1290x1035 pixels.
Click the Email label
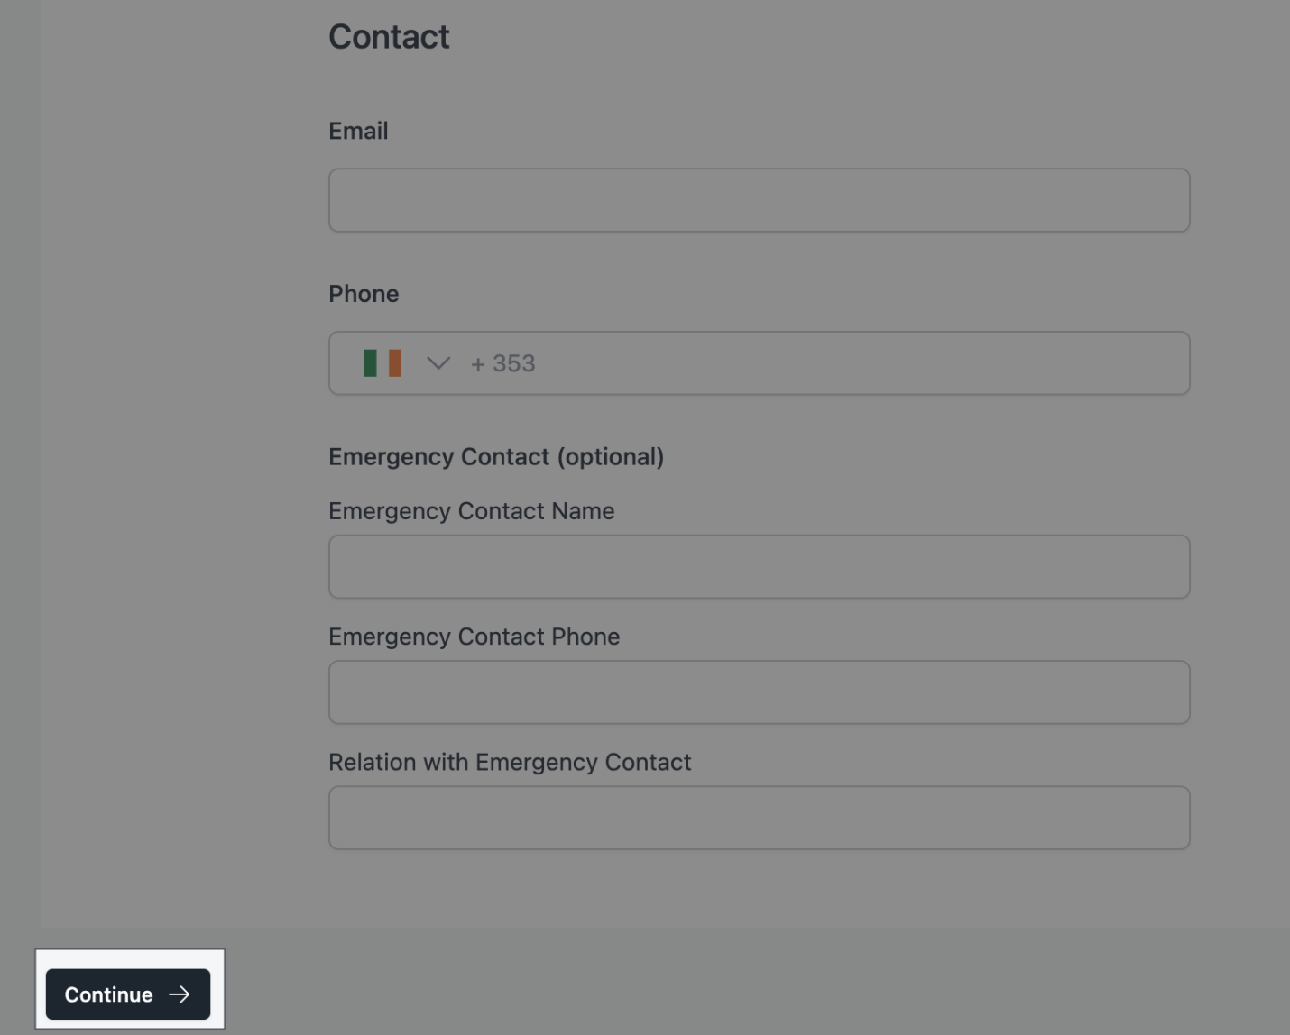pyautogui.click(x=358, y=132)
